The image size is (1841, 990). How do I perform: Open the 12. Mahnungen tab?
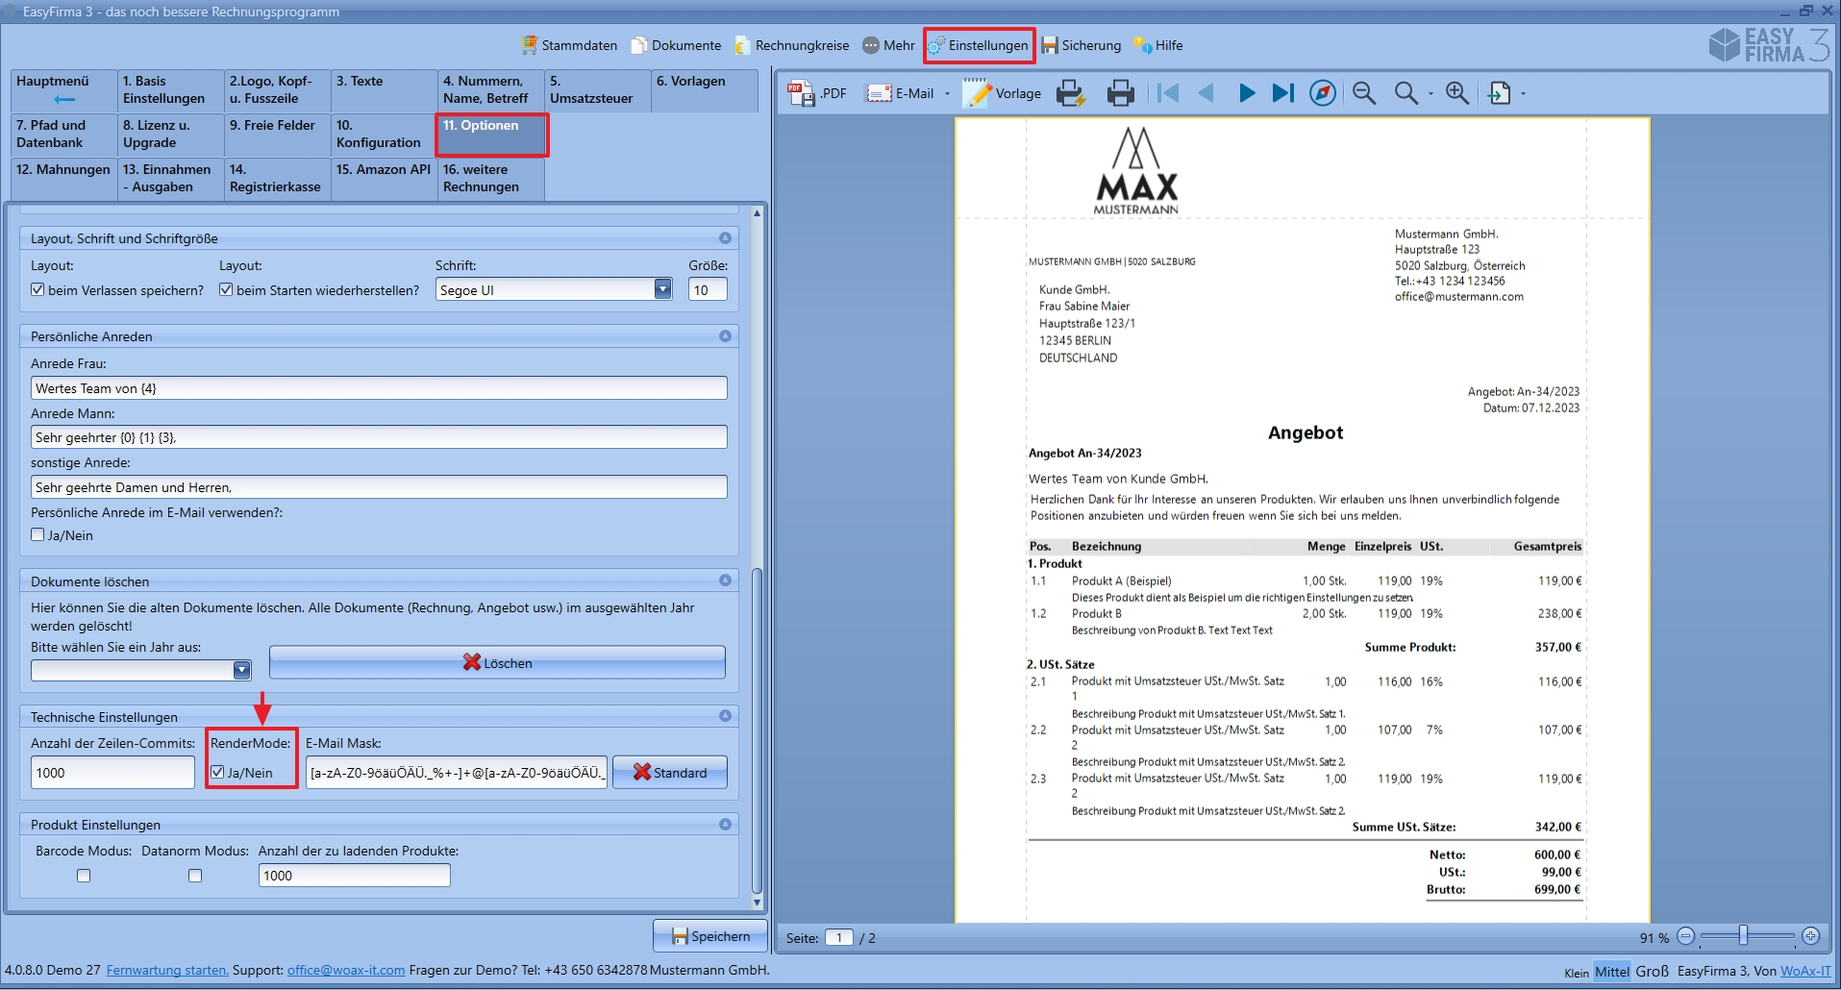pyautogui.click(x=63, y=179)
